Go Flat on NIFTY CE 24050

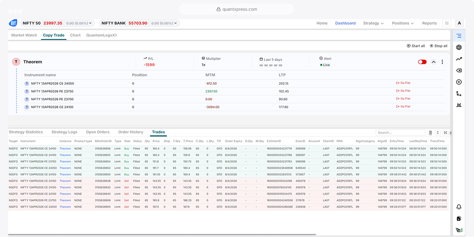(403, 83)
